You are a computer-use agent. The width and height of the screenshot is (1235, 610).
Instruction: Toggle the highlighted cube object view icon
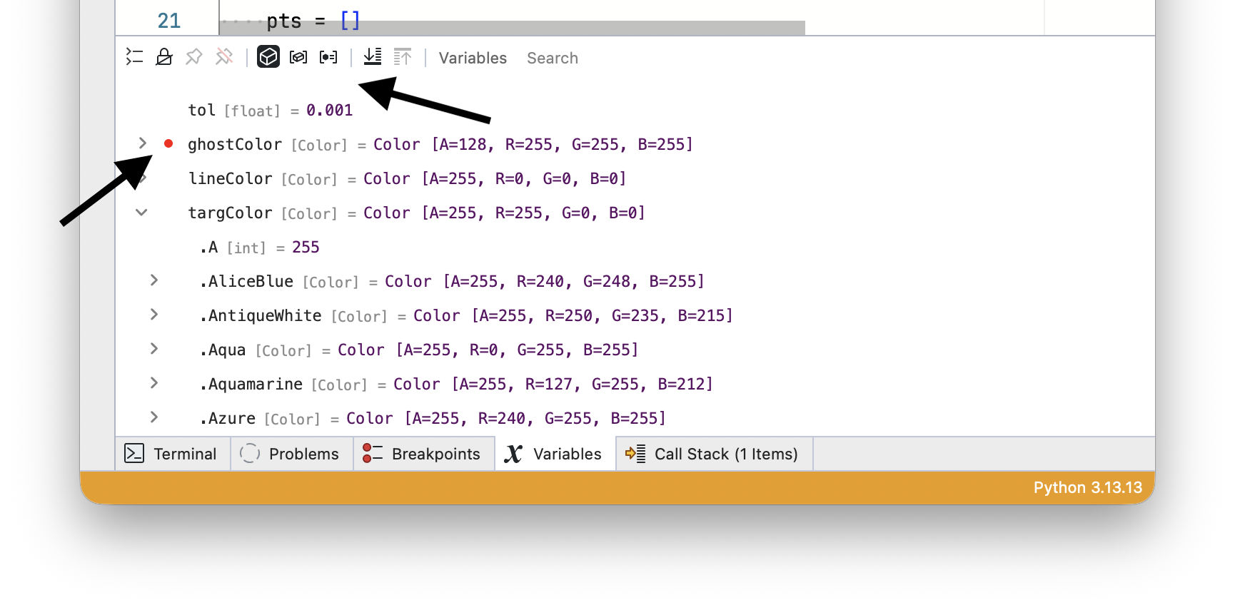pos(268,57)
